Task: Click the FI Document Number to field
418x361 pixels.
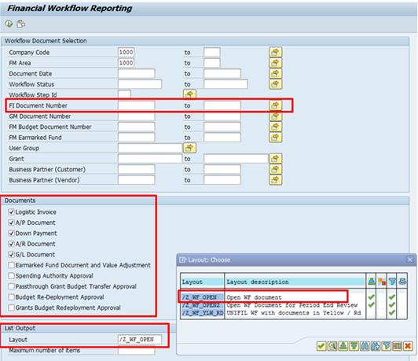Action: coord(222,105)
